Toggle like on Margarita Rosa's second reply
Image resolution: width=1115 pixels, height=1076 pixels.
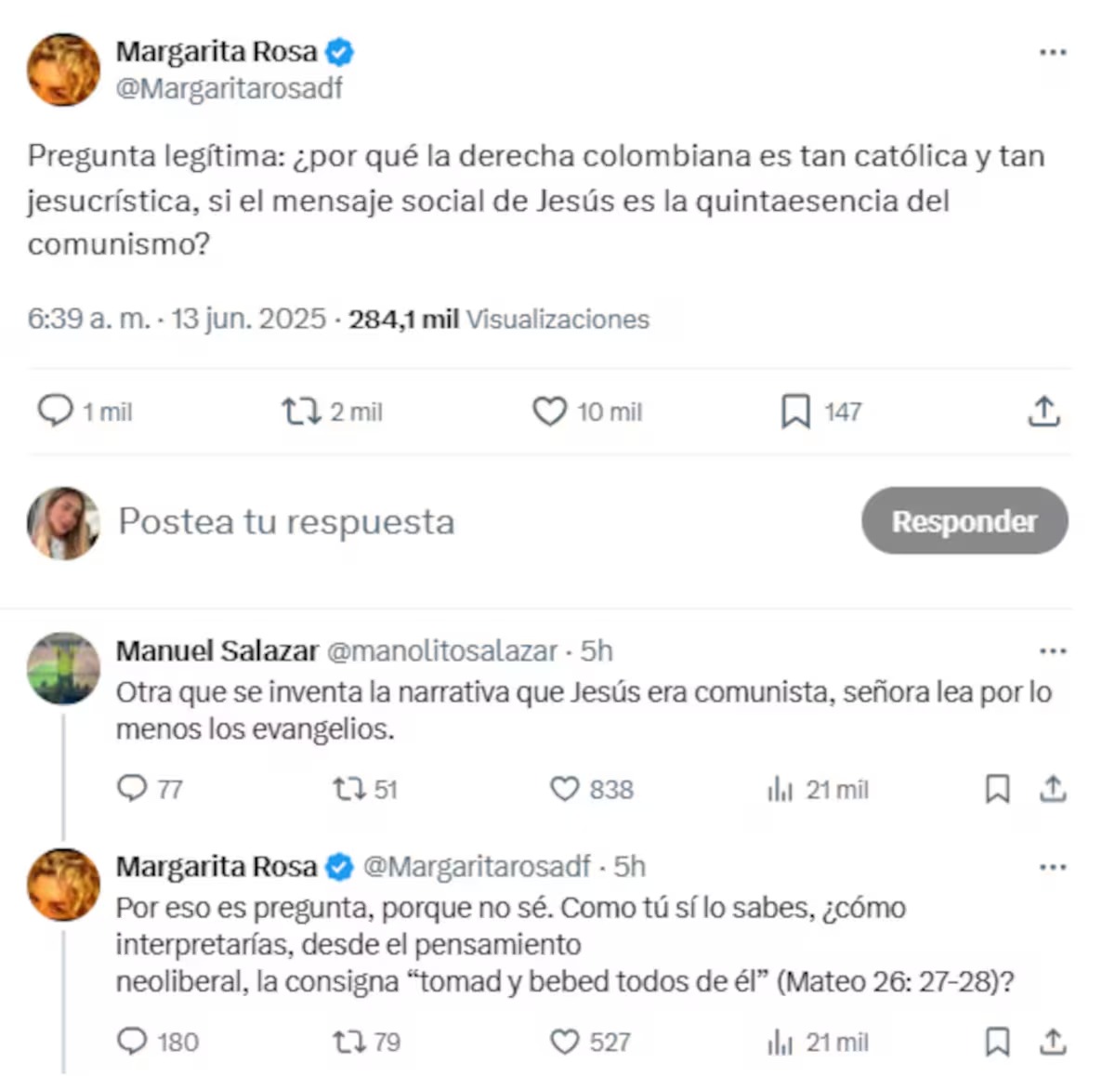point(564,1042)
